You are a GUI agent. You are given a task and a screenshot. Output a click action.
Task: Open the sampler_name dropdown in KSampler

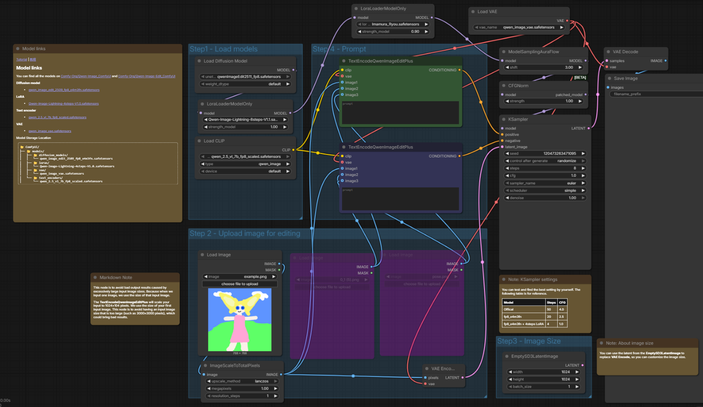coord(546,183)
